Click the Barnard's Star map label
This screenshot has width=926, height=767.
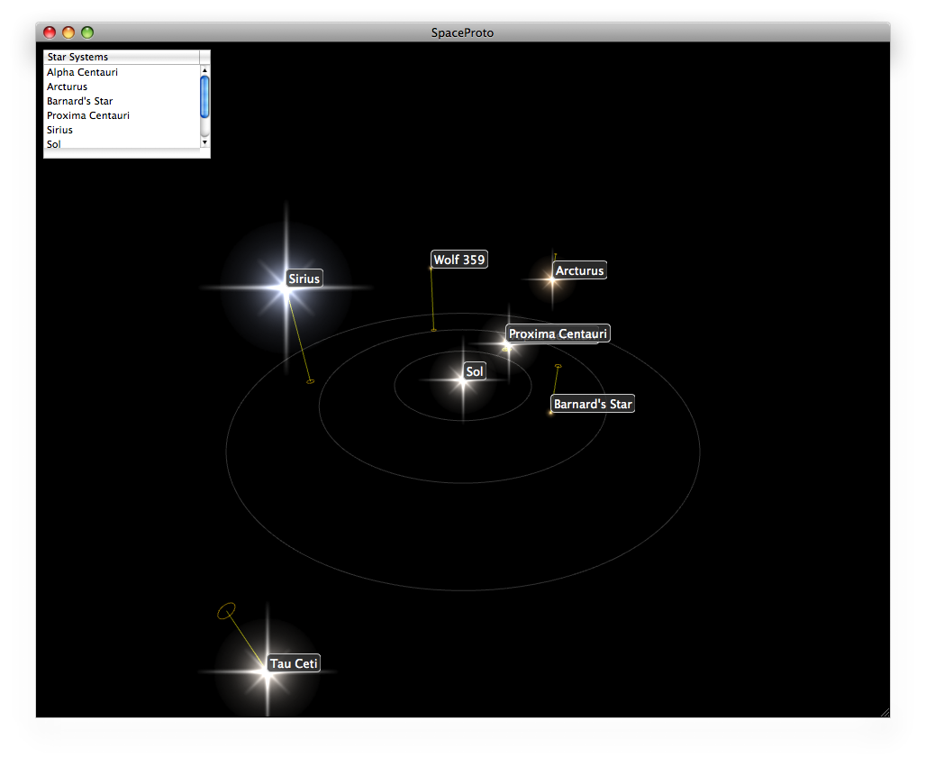click(x=593, y=404)
